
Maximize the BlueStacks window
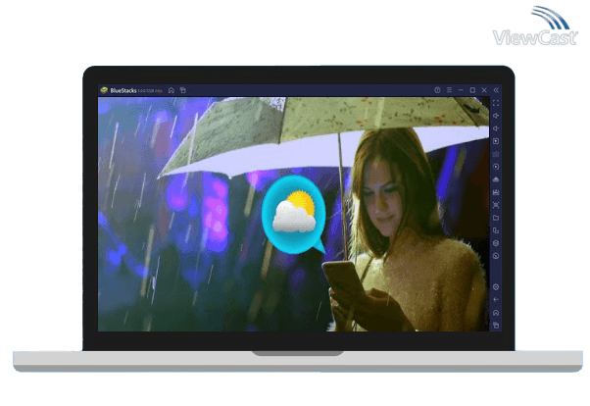[x=472, y=90]
